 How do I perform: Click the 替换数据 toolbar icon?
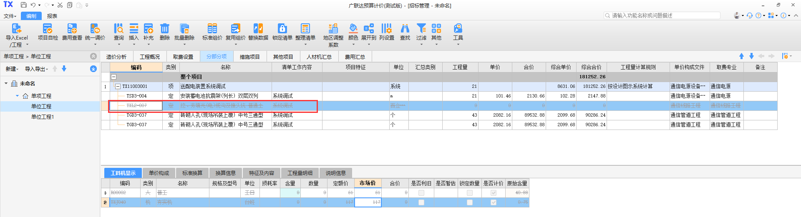(258, 29)
